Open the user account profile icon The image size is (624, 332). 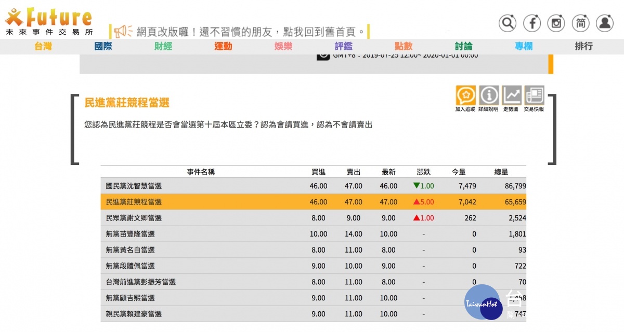click(x=605, y=23)
